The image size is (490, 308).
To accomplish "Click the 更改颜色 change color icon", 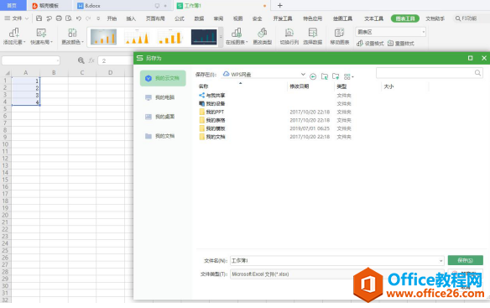I will [72, 33].
